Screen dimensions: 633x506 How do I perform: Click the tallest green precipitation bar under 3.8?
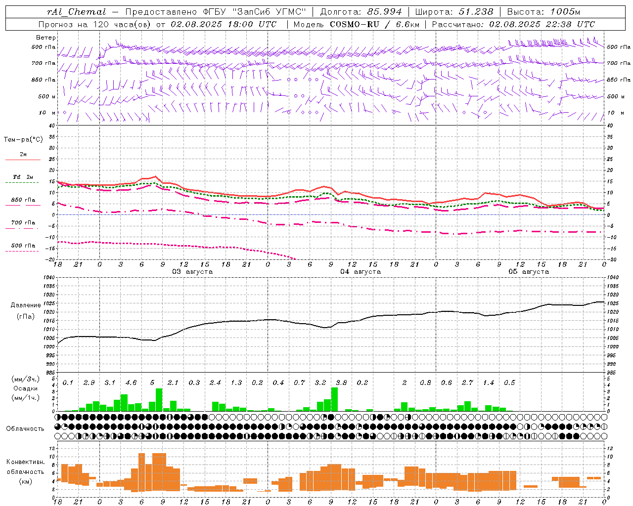tap(334, 399)
